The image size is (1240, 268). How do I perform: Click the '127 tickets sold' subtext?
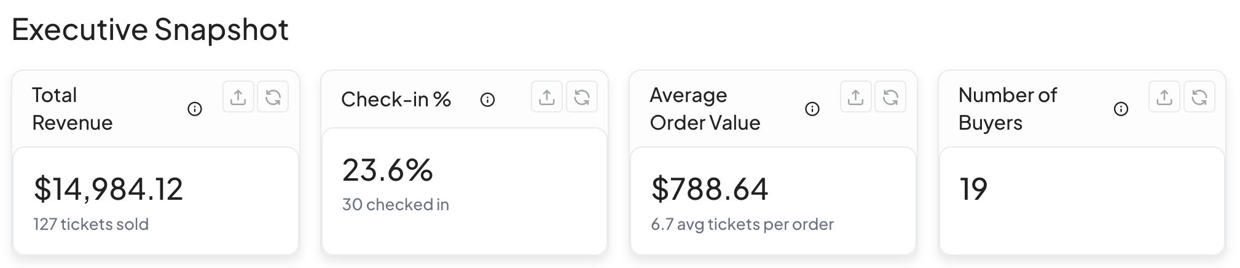coord(91,224)
